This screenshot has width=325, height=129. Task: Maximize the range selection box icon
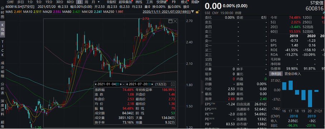point(171,21)
